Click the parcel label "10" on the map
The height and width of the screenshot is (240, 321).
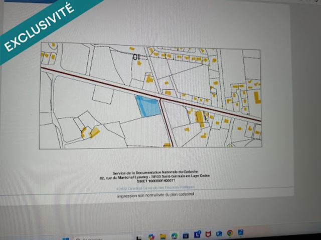pyautogui.click(x=136, y=57)
